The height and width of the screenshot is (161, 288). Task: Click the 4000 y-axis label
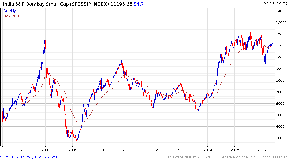[x=280, y=127]
